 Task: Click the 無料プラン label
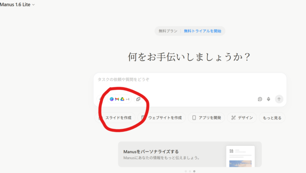coord(168,31)
